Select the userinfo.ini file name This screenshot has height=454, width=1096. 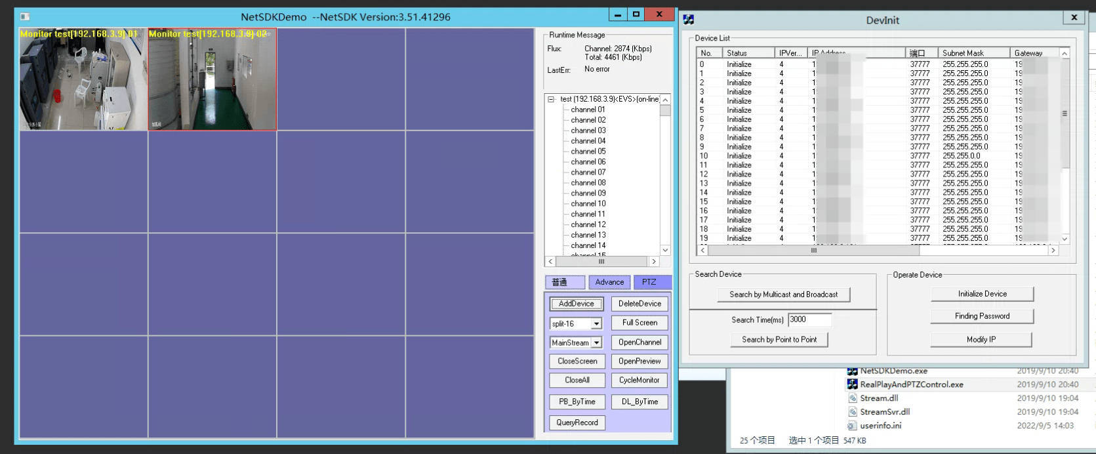pyautogui.click(x=881, y=426)
